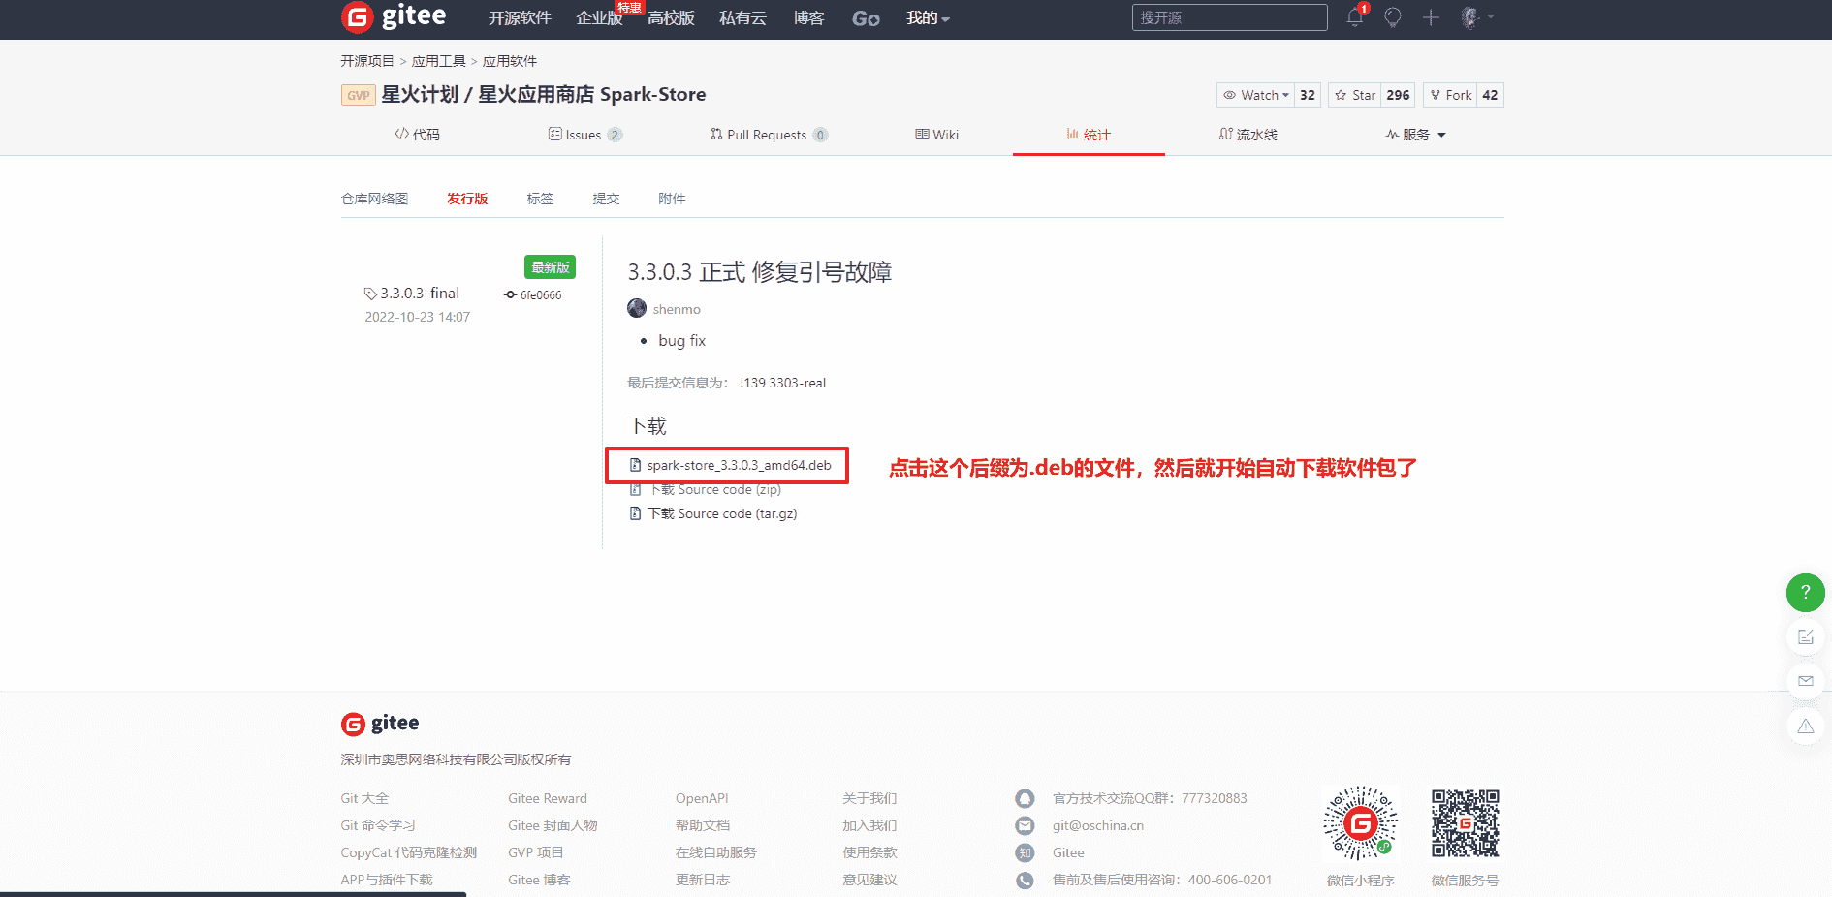Click the warning triangle report icon
The image size is (1832, 897).
(x=1805, y=727)
